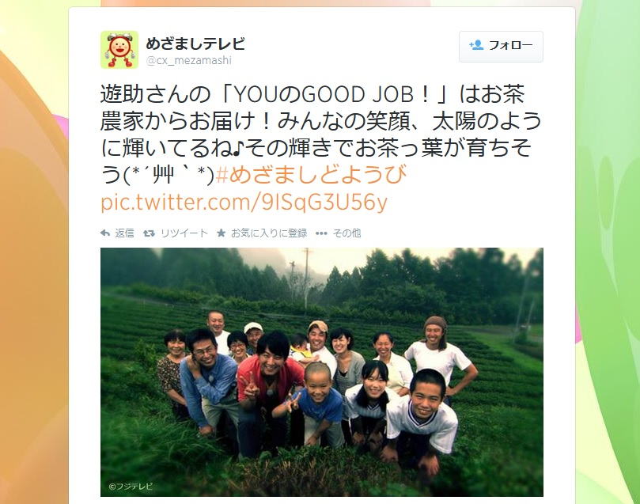Click the フォロー follow button
This screenshot has height=504, width=640.
[x=501, y=46]
